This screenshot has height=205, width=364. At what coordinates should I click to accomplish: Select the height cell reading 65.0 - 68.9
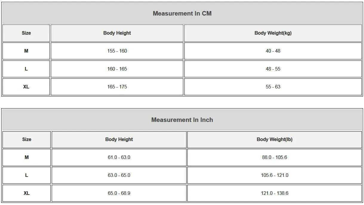[x=119, y=193]
